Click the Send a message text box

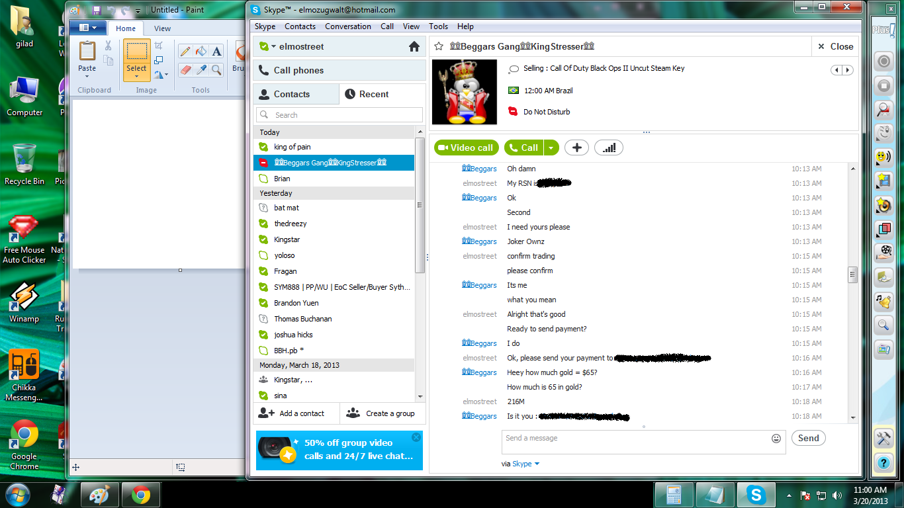coord(643,443)
